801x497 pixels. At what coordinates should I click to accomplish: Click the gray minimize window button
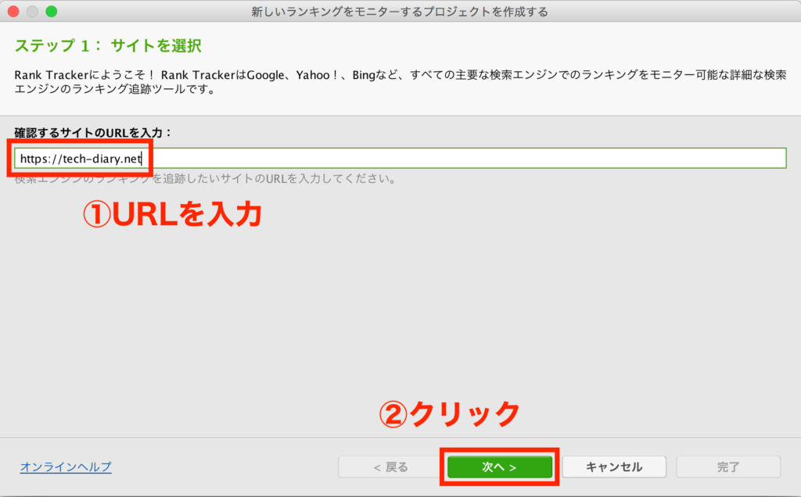click(x=32, y=11)
